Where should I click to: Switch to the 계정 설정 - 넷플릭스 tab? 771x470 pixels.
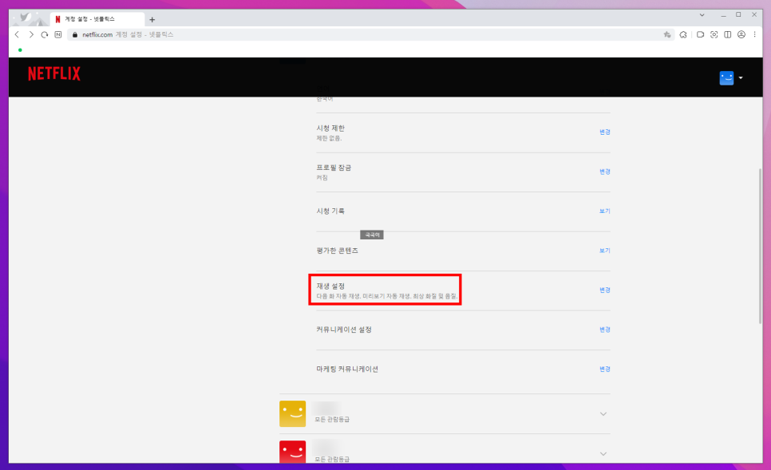[97, 19]
